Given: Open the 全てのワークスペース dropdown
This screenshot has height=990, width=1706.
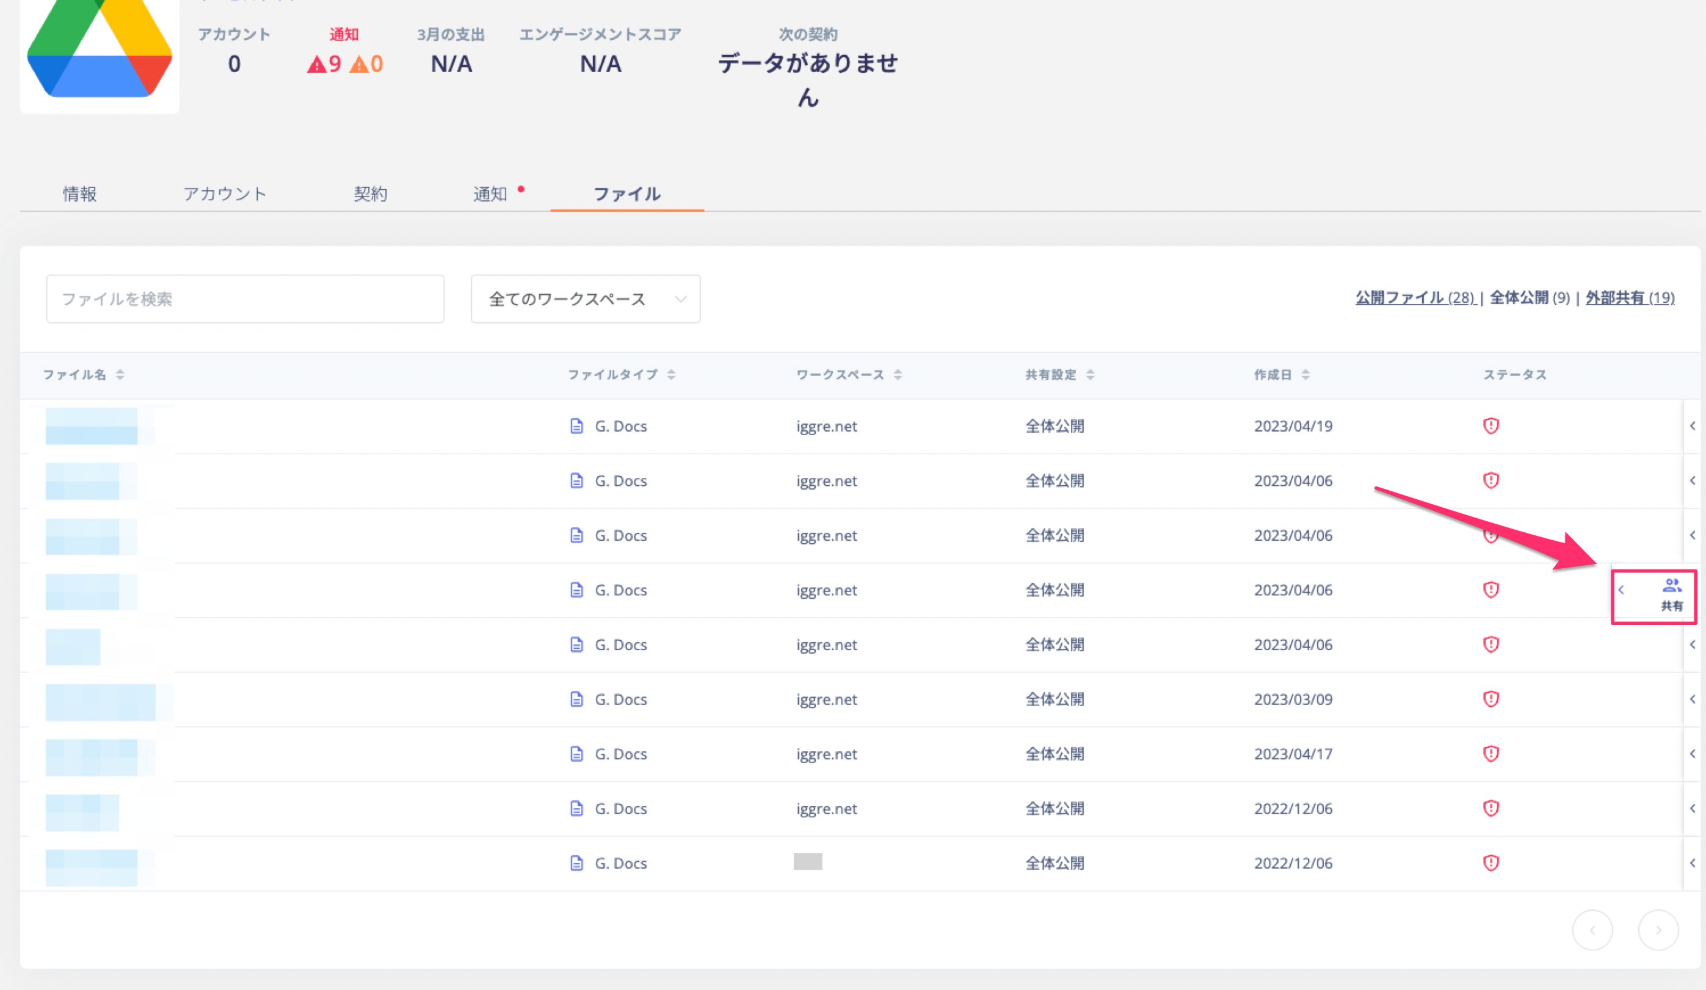Looking at the screenshot, I should pos(586,299).
